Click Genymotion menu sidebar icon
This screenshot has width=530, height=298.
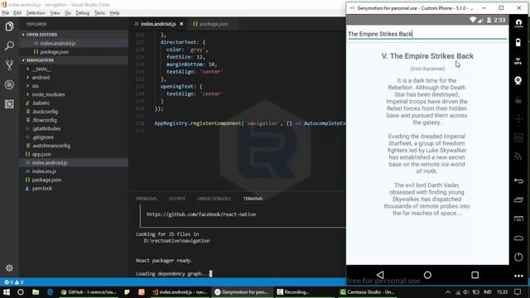pos(518,219)
